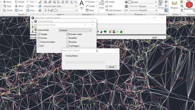195x110 pixels.
Task: Open the ByLayer lineweight dropdown
Action: (x=143, y=6)
